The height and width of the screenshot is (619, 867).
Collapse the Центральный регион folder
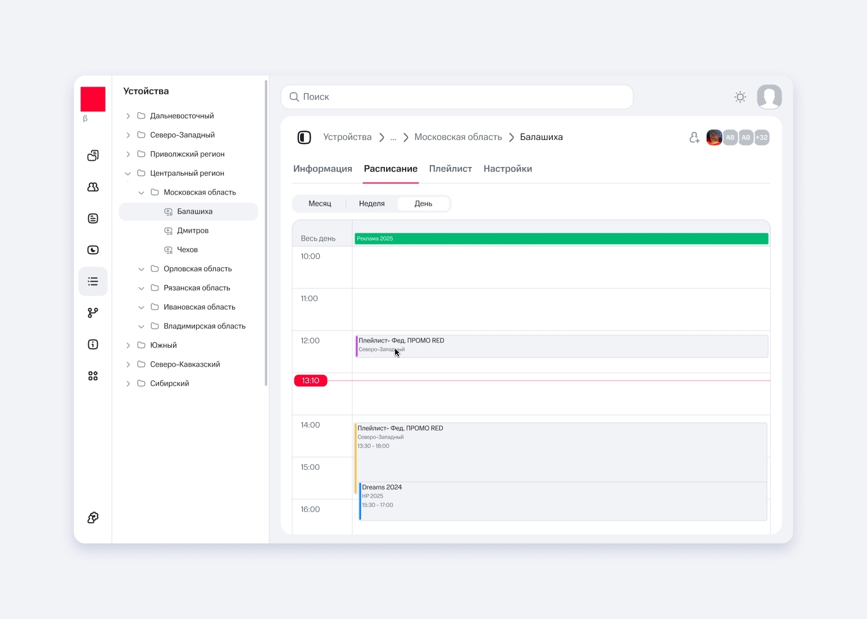(128, 173)
